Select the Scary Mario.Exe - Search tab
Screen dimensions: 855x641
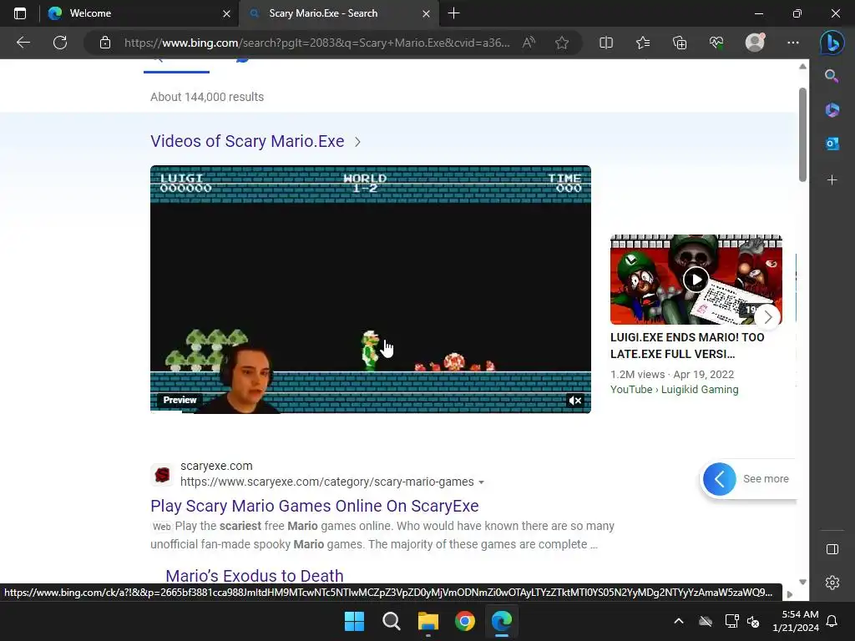(x=339, y=13)
